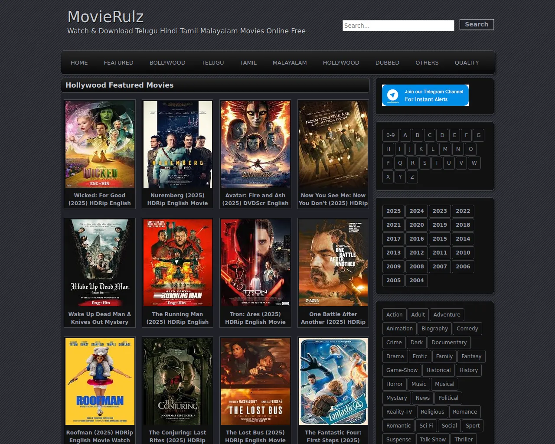Browse movies starting with letter W

coord(474,163)
